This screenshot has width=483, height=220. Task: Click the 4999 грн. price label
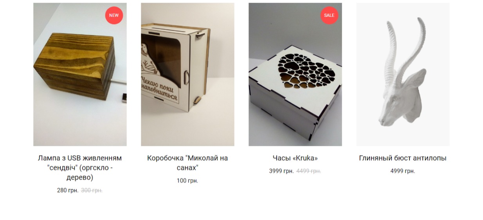[x=403, y=171]
